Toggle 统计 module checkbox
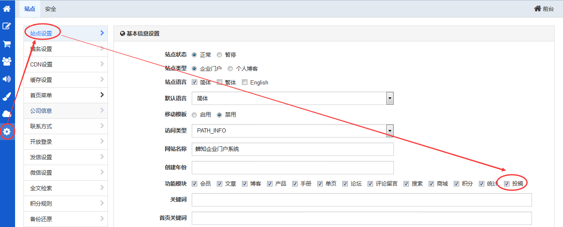 coord(481,184)
